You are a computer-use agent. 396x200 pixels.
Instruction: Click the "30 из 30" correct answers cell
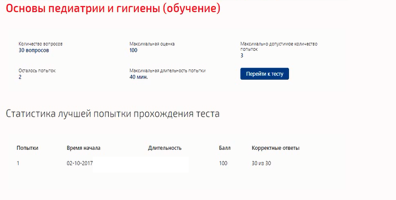pyautogui.click(x=261, y=163)
